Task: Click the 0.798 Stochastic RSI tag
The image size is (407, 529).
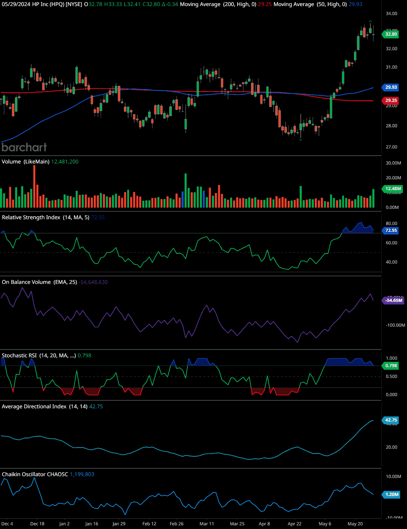Action: click(391, 366)
